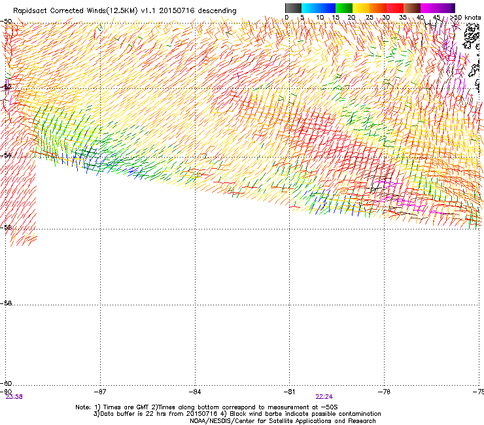Click the '20150716 descending' text in the title
This screenshot has width=484, height=425.
tap(198, 11)
